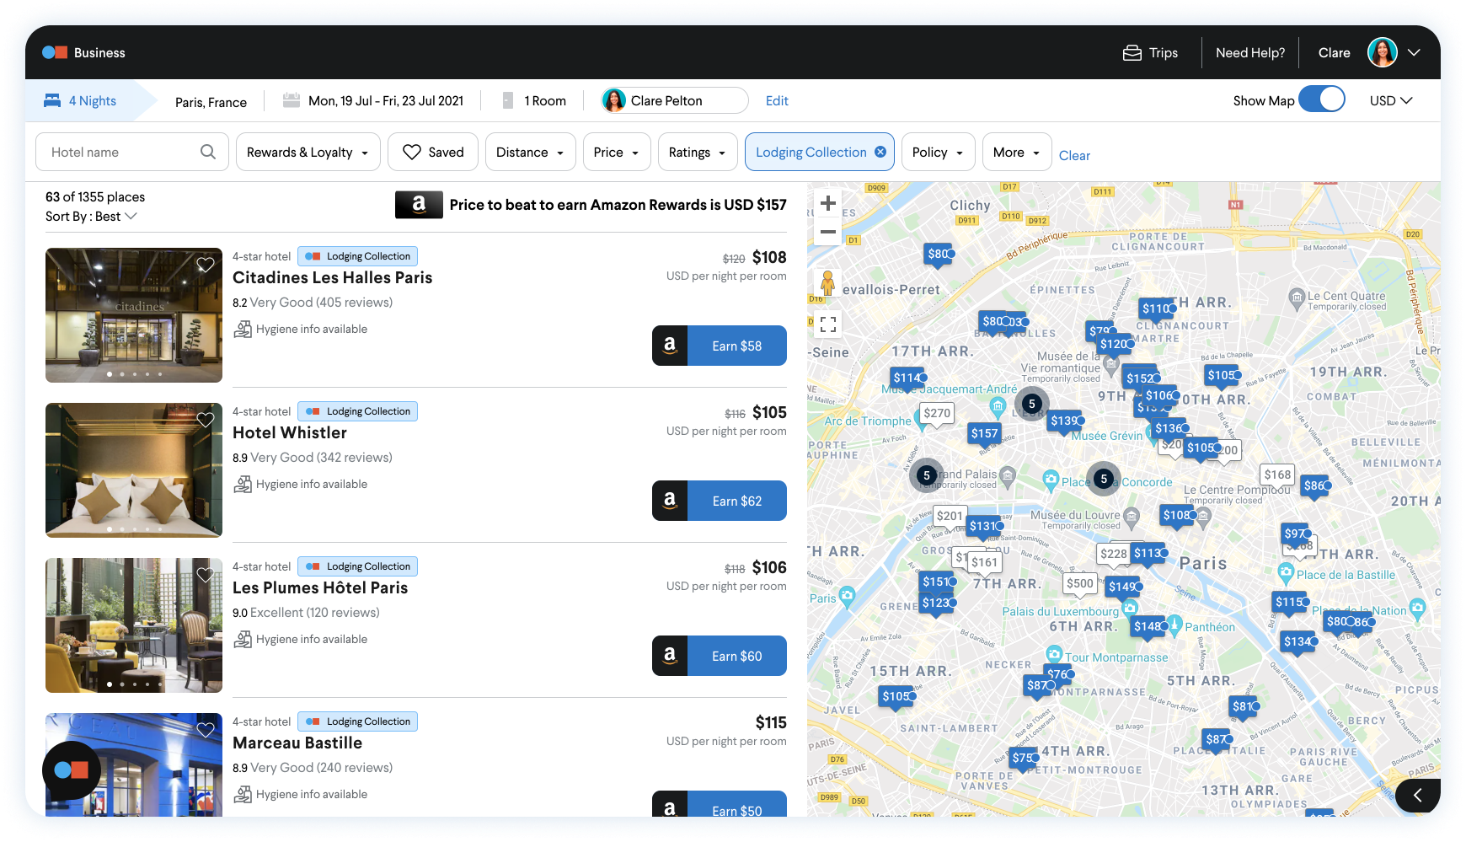The width and height of the screenshot is (1466, 842).
Task: Click the Paris, France search location
Action: point(211,102)
